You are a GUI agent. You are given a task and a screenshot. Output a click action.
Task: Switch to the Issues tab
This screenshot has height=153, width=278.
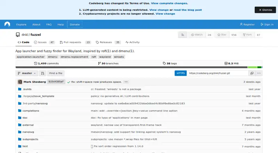point(44,42)
